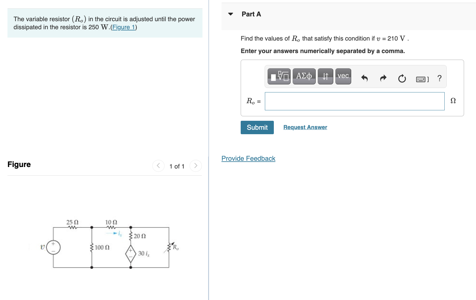Open the Greek symbols ΑΣφ palette

tap(304, 76)
